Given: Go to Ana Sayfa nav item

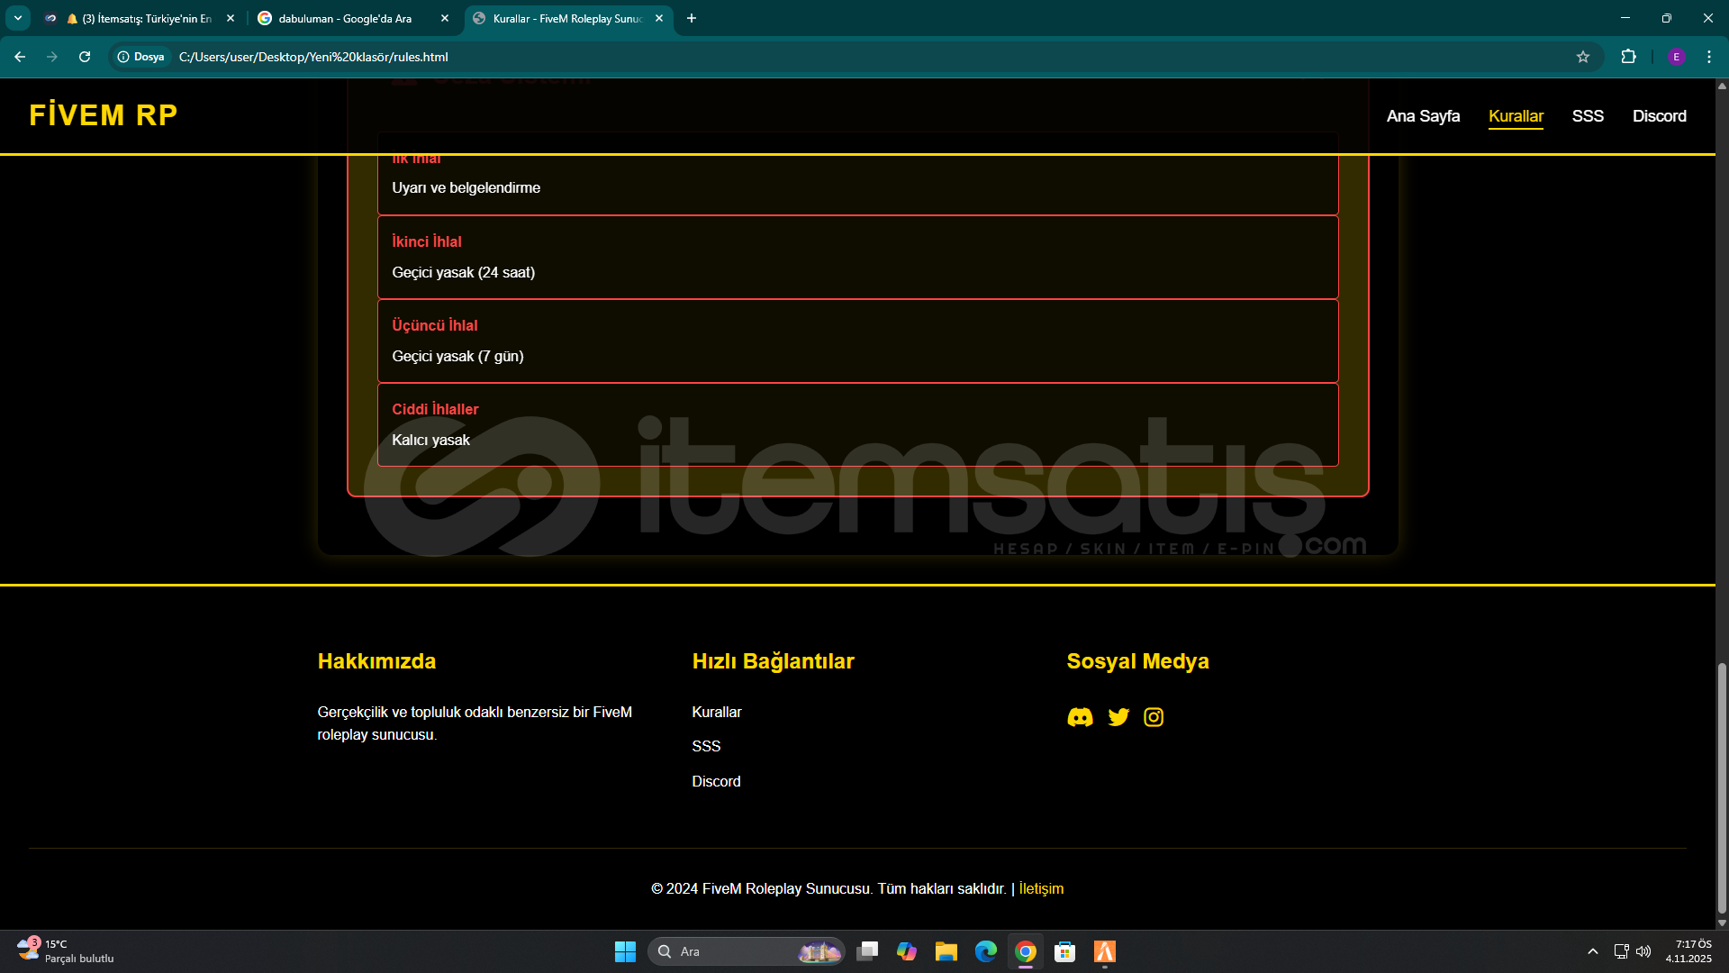Looking at the screenshot, I should click(x=1423, y=116).
